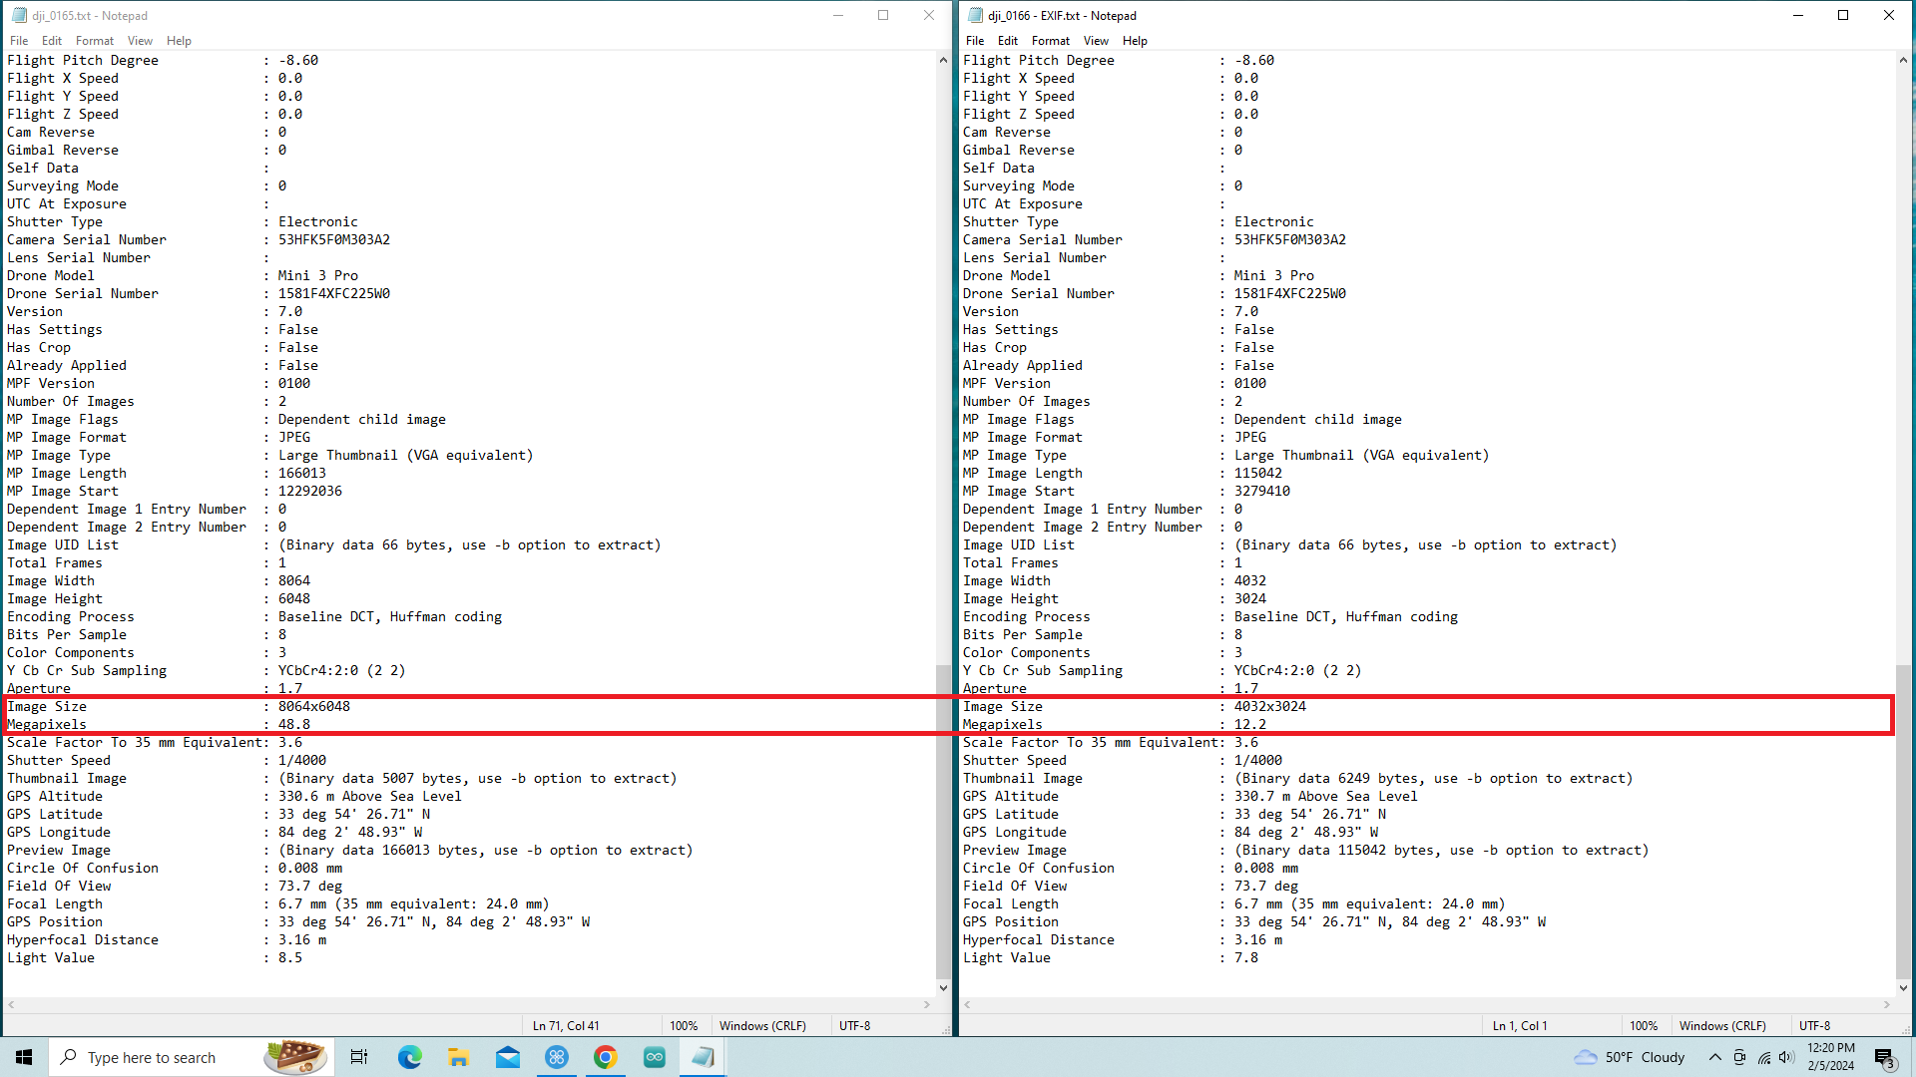Open Help menu in right Notepad window

coord(1135,41)
